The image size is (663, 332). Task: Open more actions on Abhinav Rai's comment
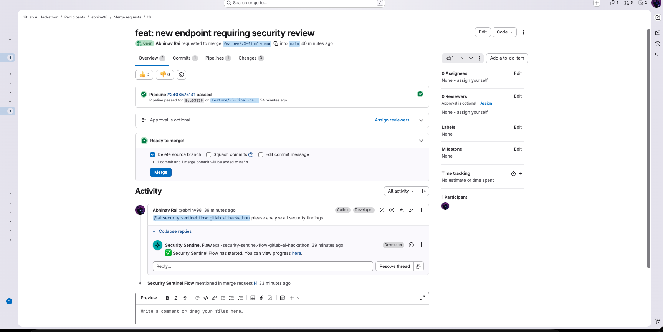tap(421, 210)
